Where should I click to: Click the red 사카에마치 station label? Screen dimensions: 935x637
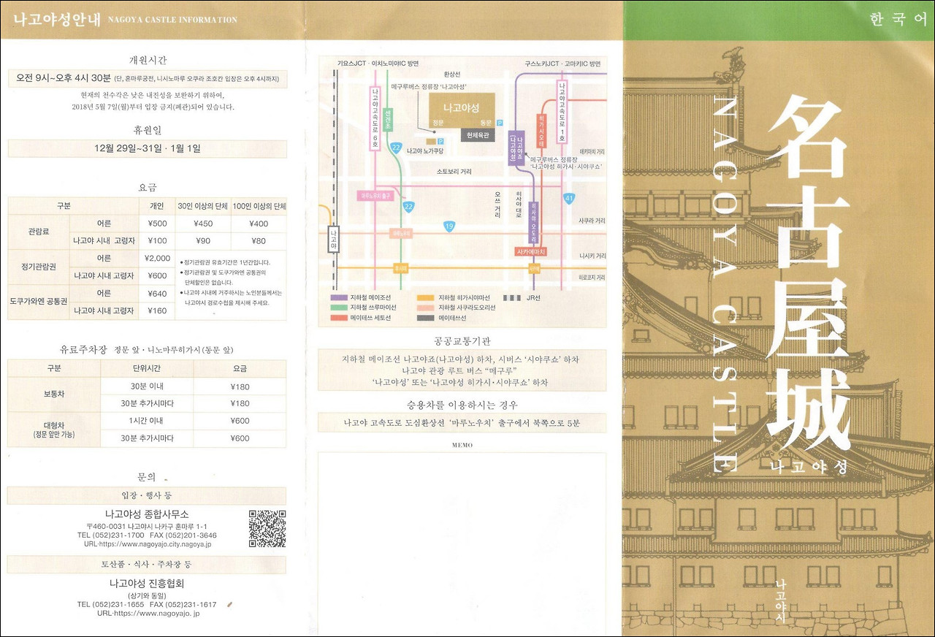(x=532, y=251)
